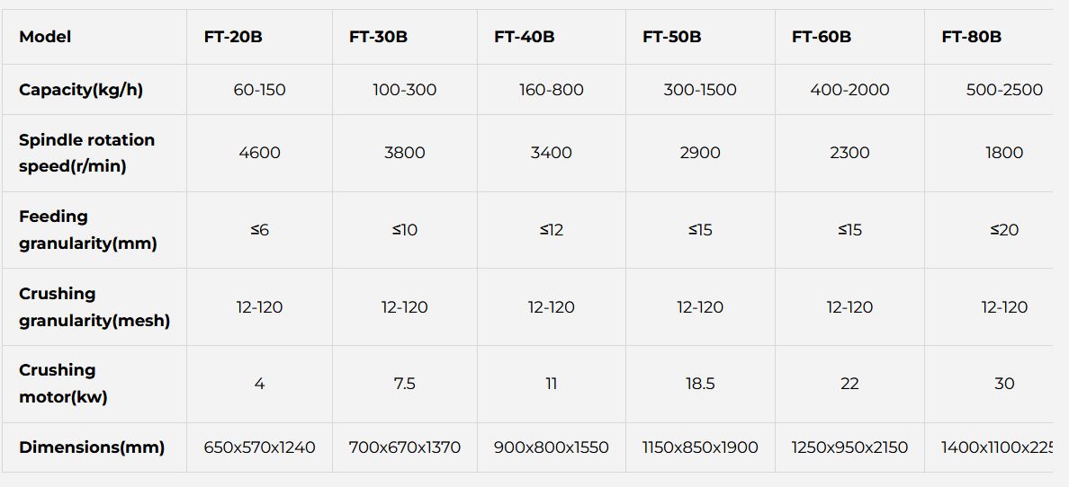This screenshot has height=487, width=1069.
Task: Select the Spindle rotation speed row label
Action: 86,153
